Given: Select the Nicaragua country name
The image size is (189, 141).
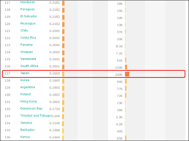Looking at the screenshot, I should (x=28, y=23).
